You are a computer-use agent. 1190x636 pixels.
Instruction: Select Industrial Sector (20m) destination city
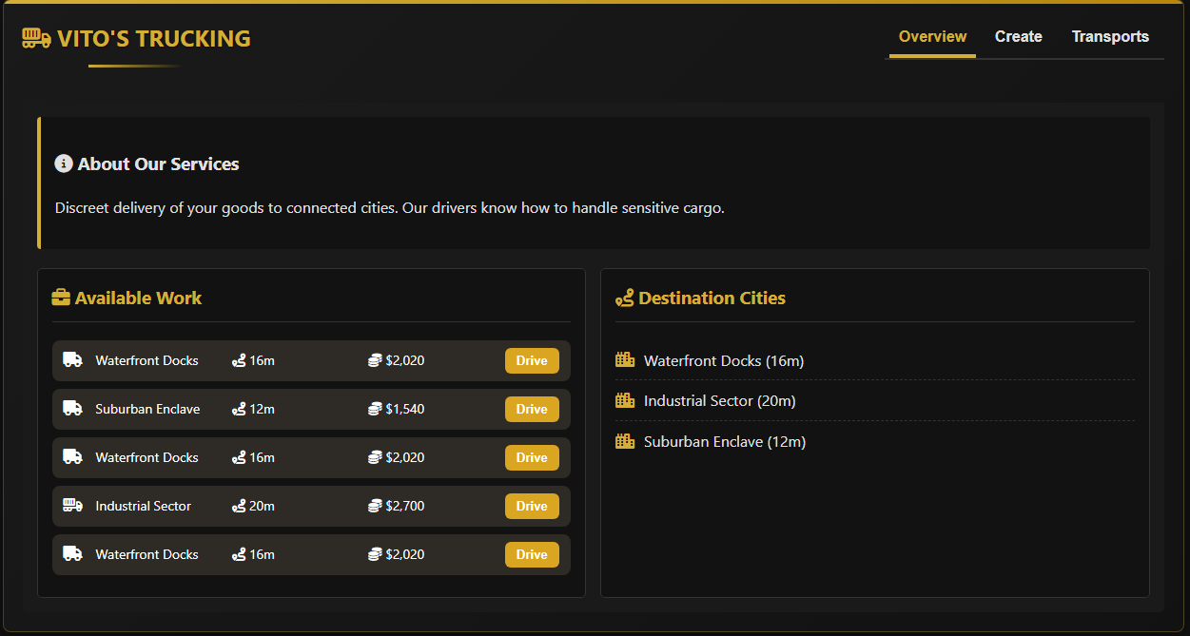pos(720,401)
